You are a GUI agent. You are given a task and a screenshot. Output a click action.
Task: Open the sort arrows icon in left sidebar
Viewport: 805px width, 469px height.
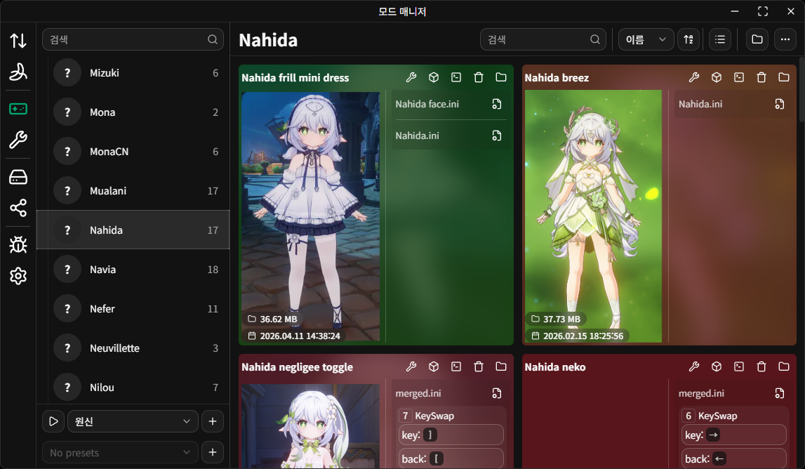click(18, 40)
